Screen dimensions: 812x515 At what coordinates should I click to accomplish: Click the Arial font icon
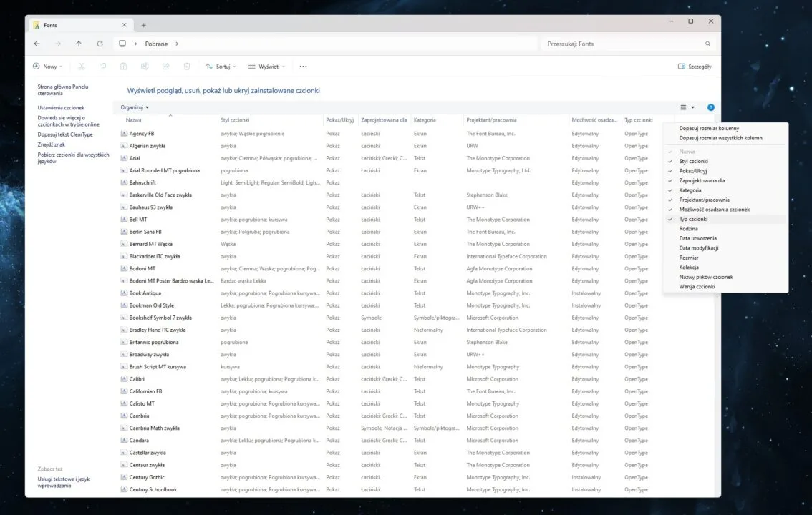(124, 158)
